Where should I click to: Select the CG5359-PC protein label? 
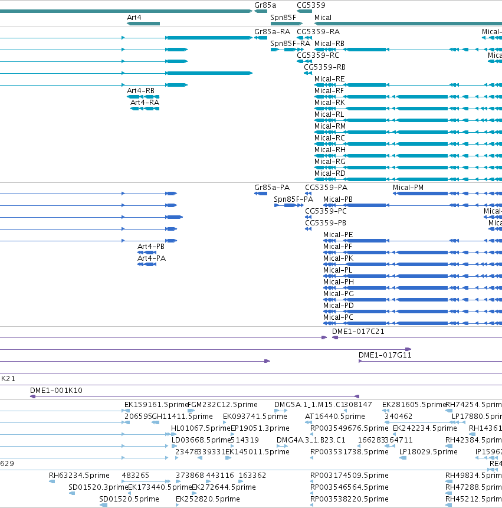click(326, 211)
